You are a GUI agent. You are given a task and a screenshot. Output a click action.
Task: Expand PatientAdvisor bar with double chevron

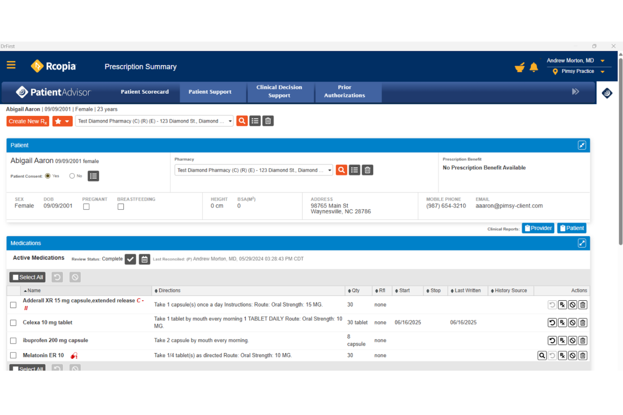tap(575, 92)
